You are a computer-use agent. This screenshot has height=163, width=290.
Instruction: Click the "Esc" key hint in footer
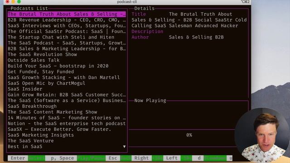click(113, 158)
